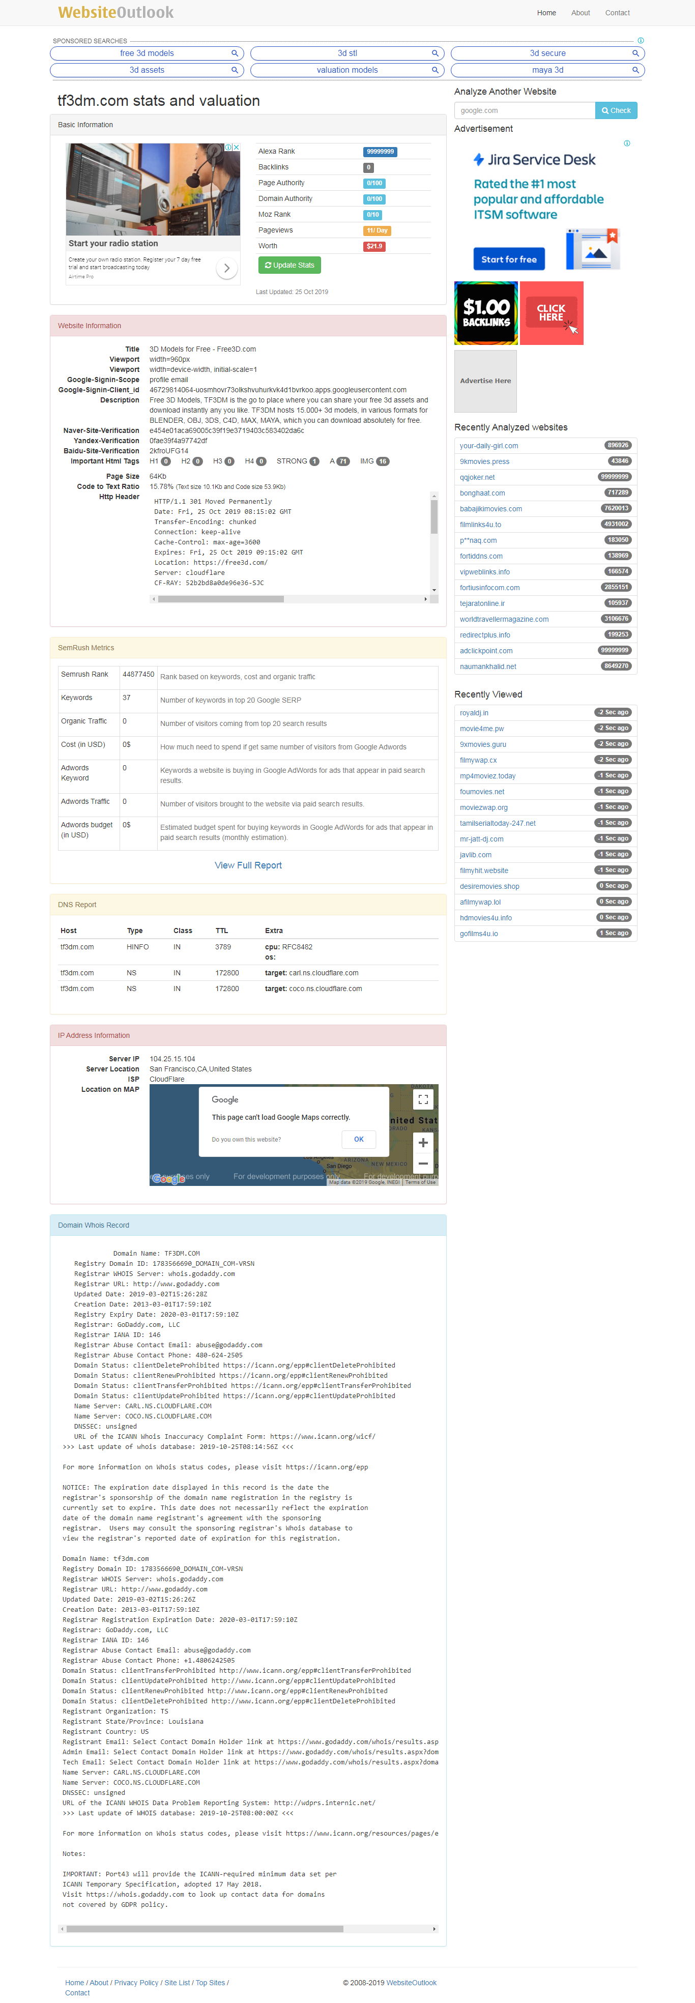The width and height of the screenshot is (695, 2003).
Task: Open fortiddns.com in recently analyzed
Action: (x=481, y=556)
